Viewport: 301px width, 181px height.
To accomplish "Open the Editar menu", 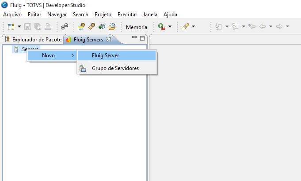I will point(34,15).
